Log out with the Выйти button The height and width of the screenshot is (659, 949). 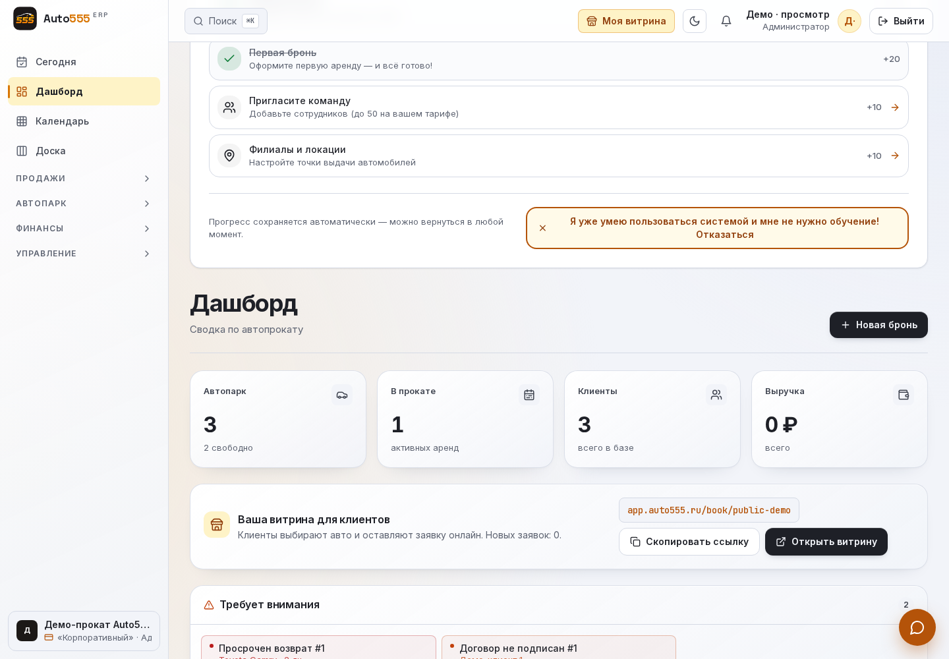pos(901,21)
